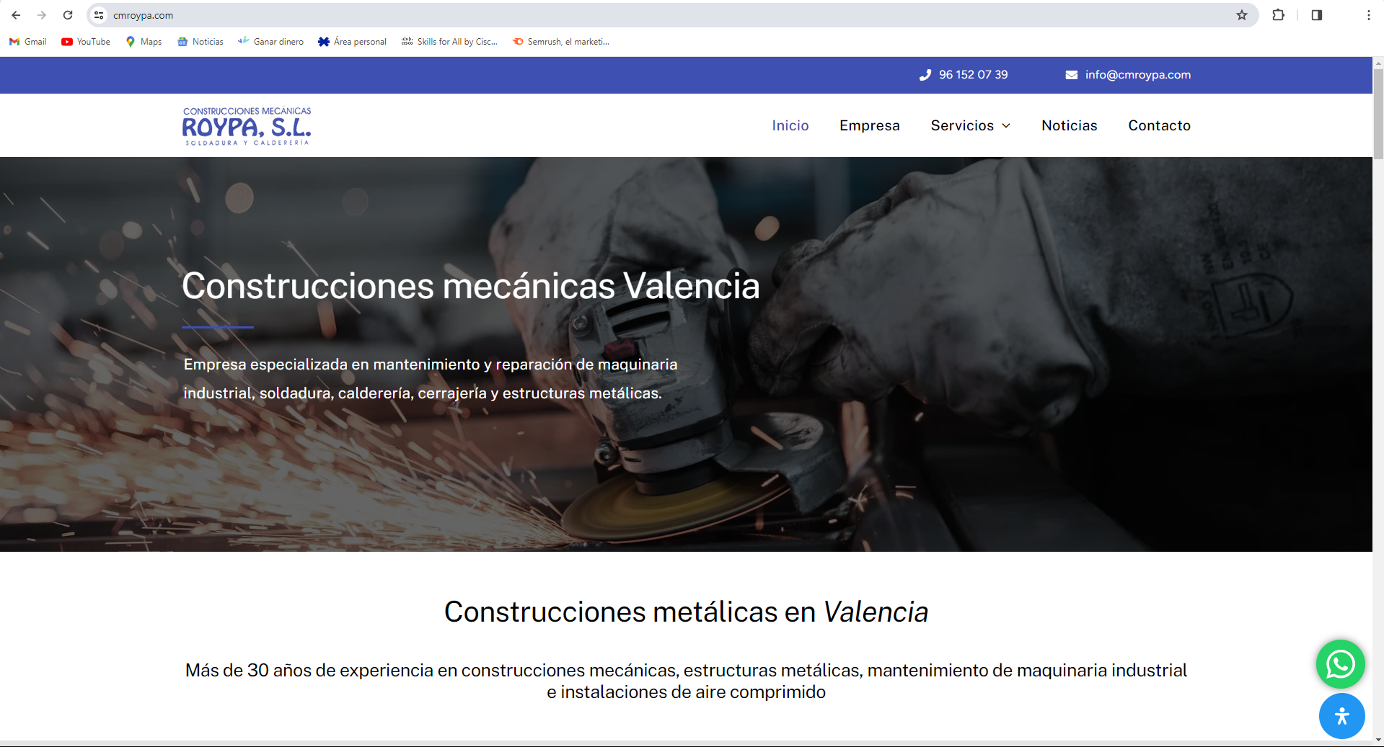This screenshot has width=1384, height=747.
Task: Bookmark this page with the star icon
Action: coord(1242,15)
